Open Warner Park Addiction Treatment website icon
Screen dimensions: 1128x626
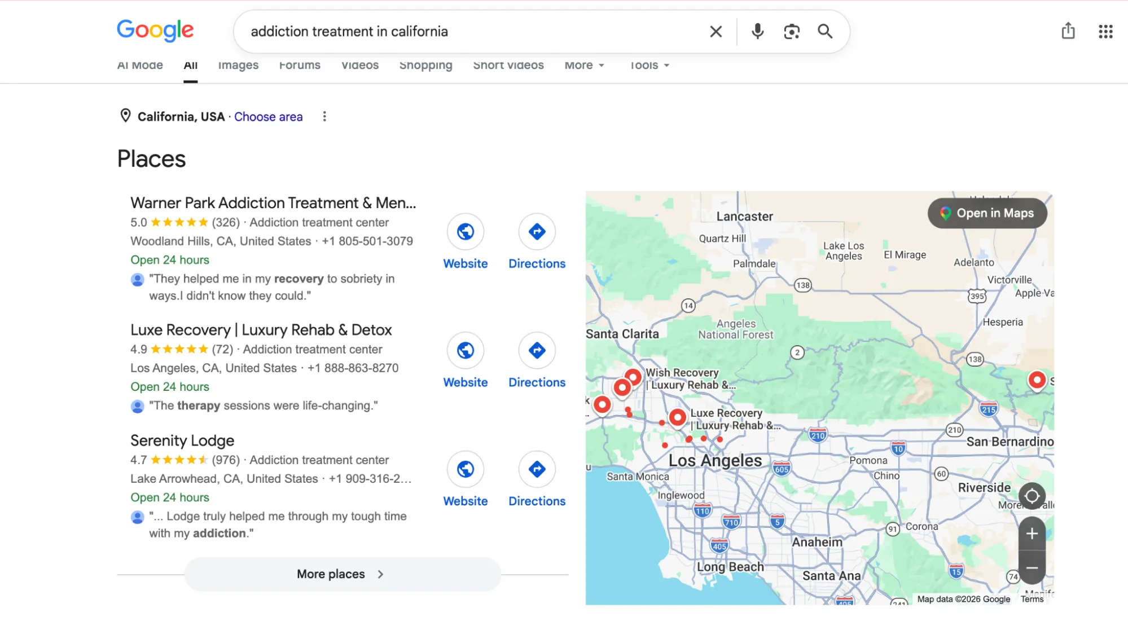465,231
